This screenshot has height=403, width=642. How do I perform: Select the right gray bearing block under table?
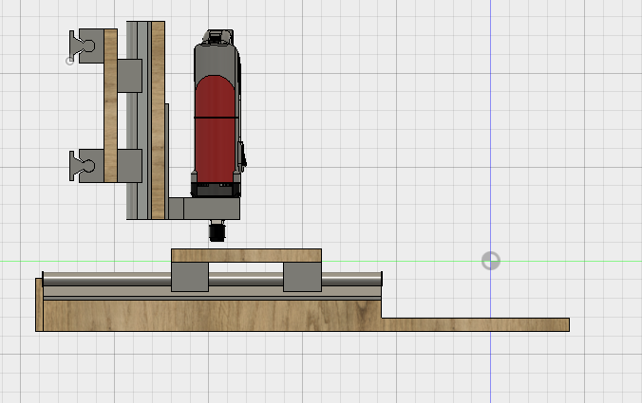[302, 277]
